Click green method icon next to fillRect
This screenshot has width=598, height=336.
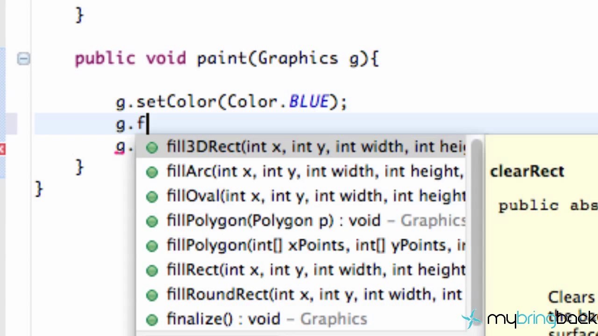[152, 271]
